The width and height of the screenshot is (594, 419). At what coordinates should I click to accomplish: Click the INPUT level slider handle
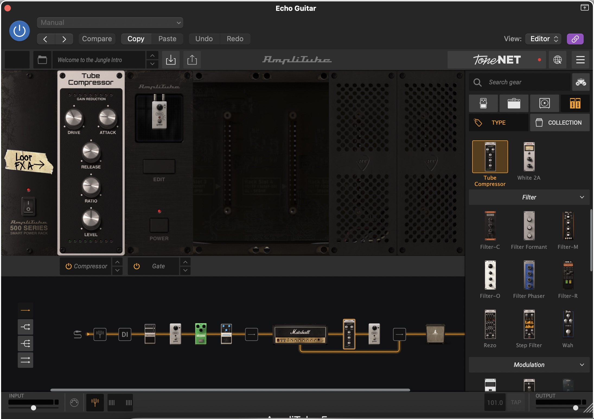pos(34,408)
